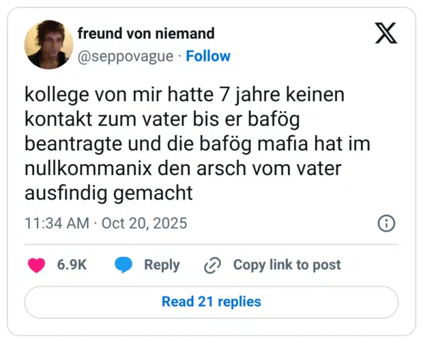Click the 11:34 AM time stamp

point(57,223)
